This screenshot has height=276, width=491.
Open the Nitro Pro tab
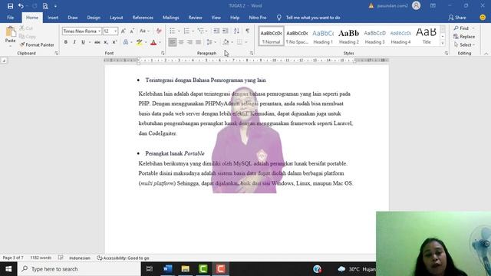258,18
